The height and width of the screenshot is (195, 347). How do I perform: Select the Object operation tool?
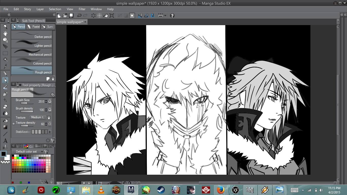5,40
